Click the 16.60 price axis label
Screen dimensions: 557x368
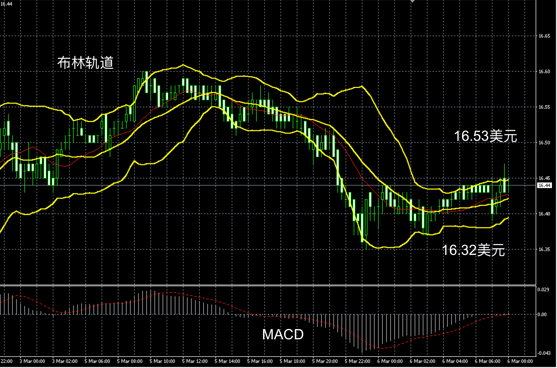tap(544, 71)
